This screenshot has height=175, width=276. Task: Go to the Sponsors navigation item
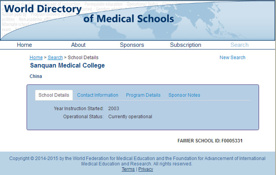click(x=132, y=45)
